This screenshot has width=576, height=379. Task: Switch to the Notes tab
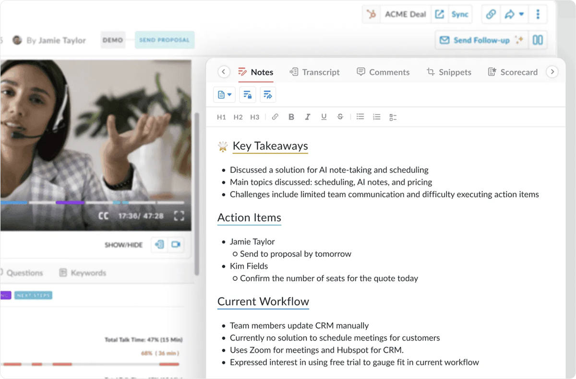point(256,72)
